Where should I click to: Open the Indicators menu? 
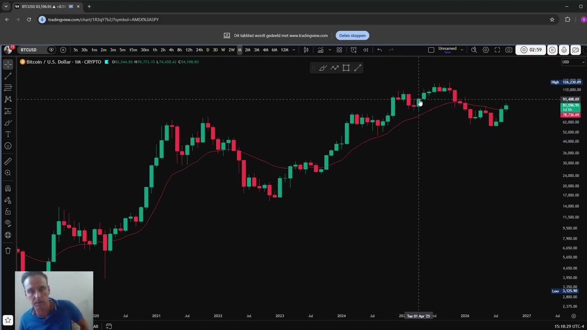[x=321, y=50]
